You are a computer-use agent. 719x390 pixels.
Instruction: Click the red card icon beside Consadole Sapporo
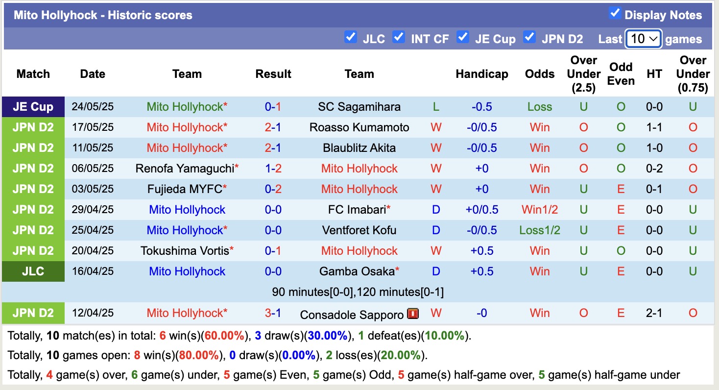[x=412, y=314]
